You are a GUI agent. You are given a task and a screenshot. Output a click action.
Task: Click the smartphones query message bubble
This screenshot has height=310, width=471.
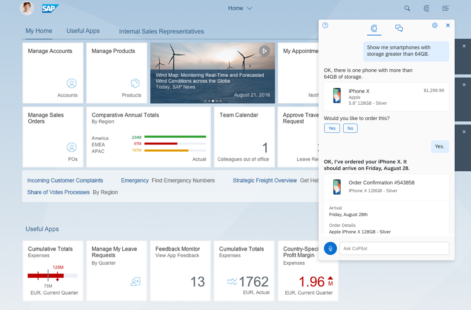[406, 51]
